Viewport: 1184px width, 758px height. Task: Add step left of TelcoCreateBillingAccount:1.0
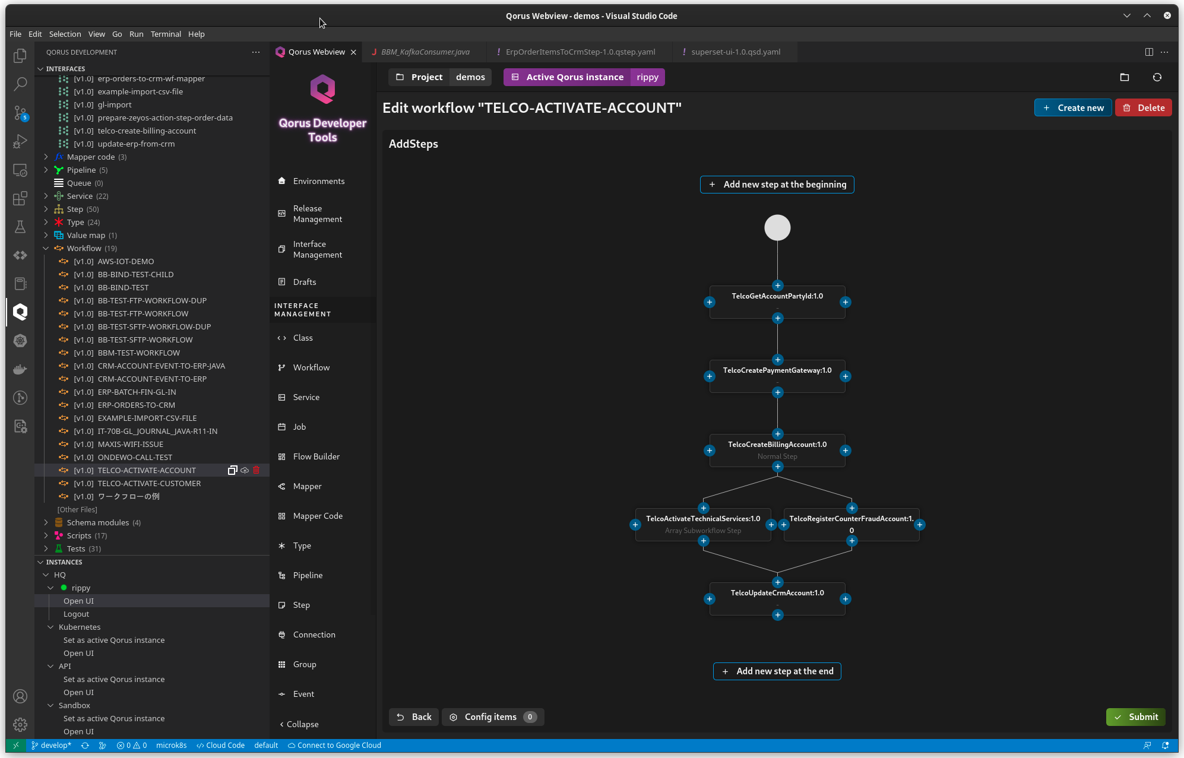pos(710,451)
